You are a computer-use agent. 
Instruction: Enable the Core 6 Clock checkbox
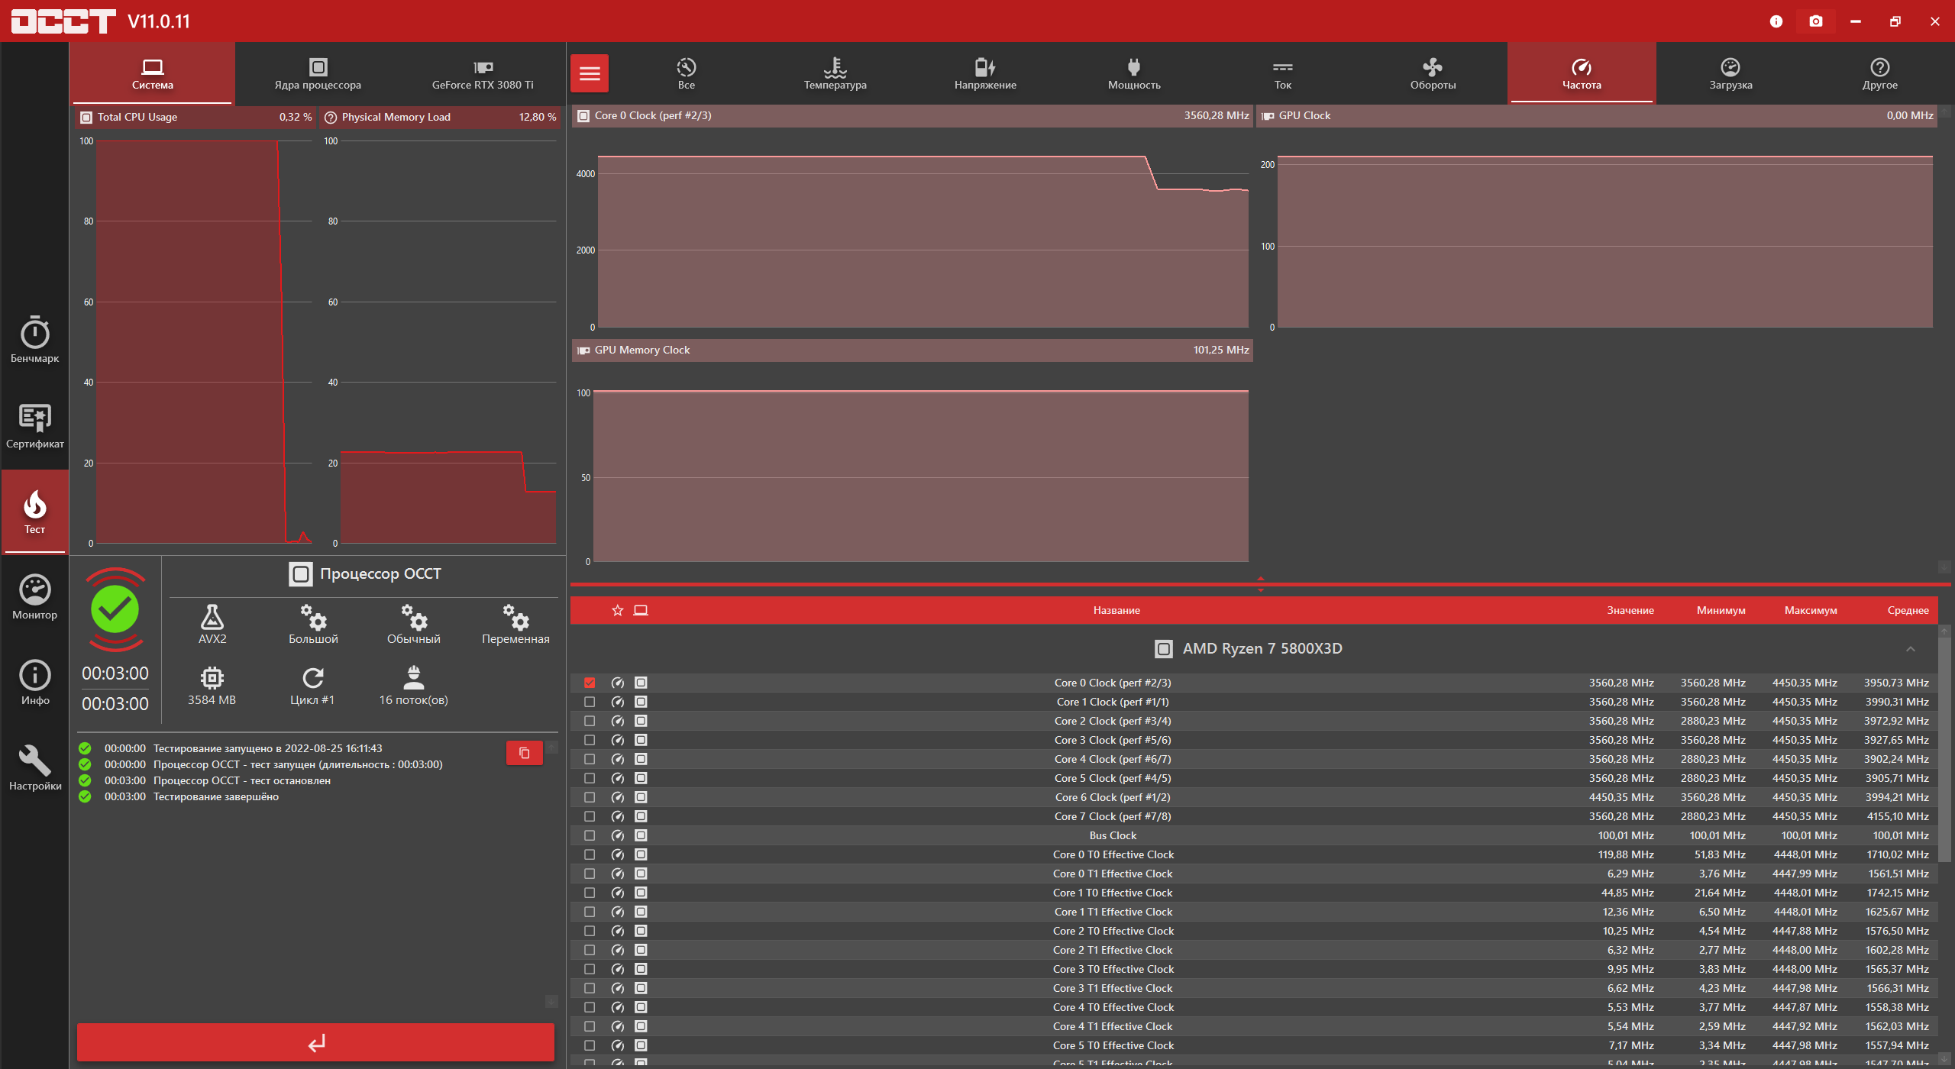coord(590,797)
